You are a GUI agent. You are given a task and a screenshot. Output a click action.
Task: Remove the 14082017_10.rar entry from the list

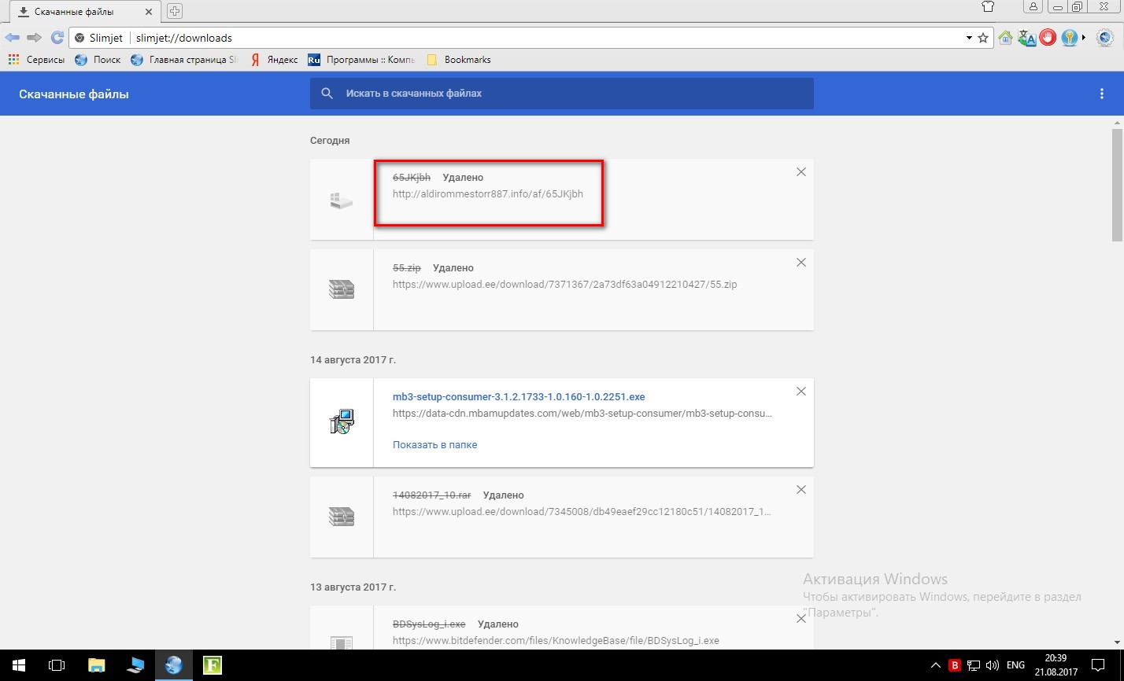coord(801,490)
